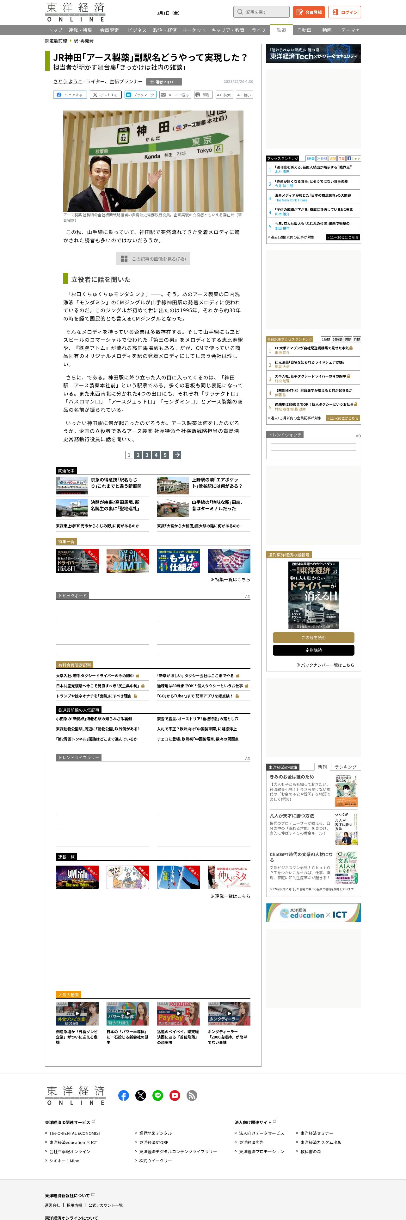Select the 1時間 access ranking tab
The height and width of the screenshot is (1220, 406).
pyautogui.click(x=310, y=159)
